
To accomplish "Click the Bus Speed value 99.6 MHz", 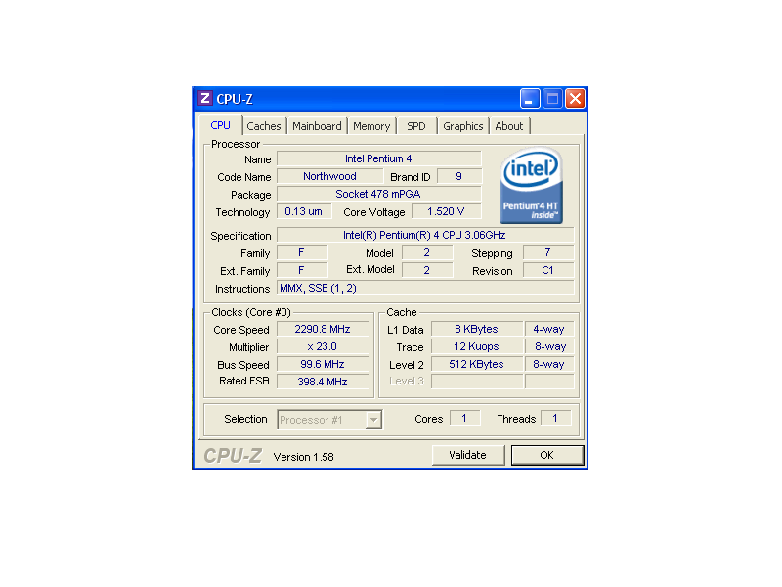I will [x=323, y=364].
